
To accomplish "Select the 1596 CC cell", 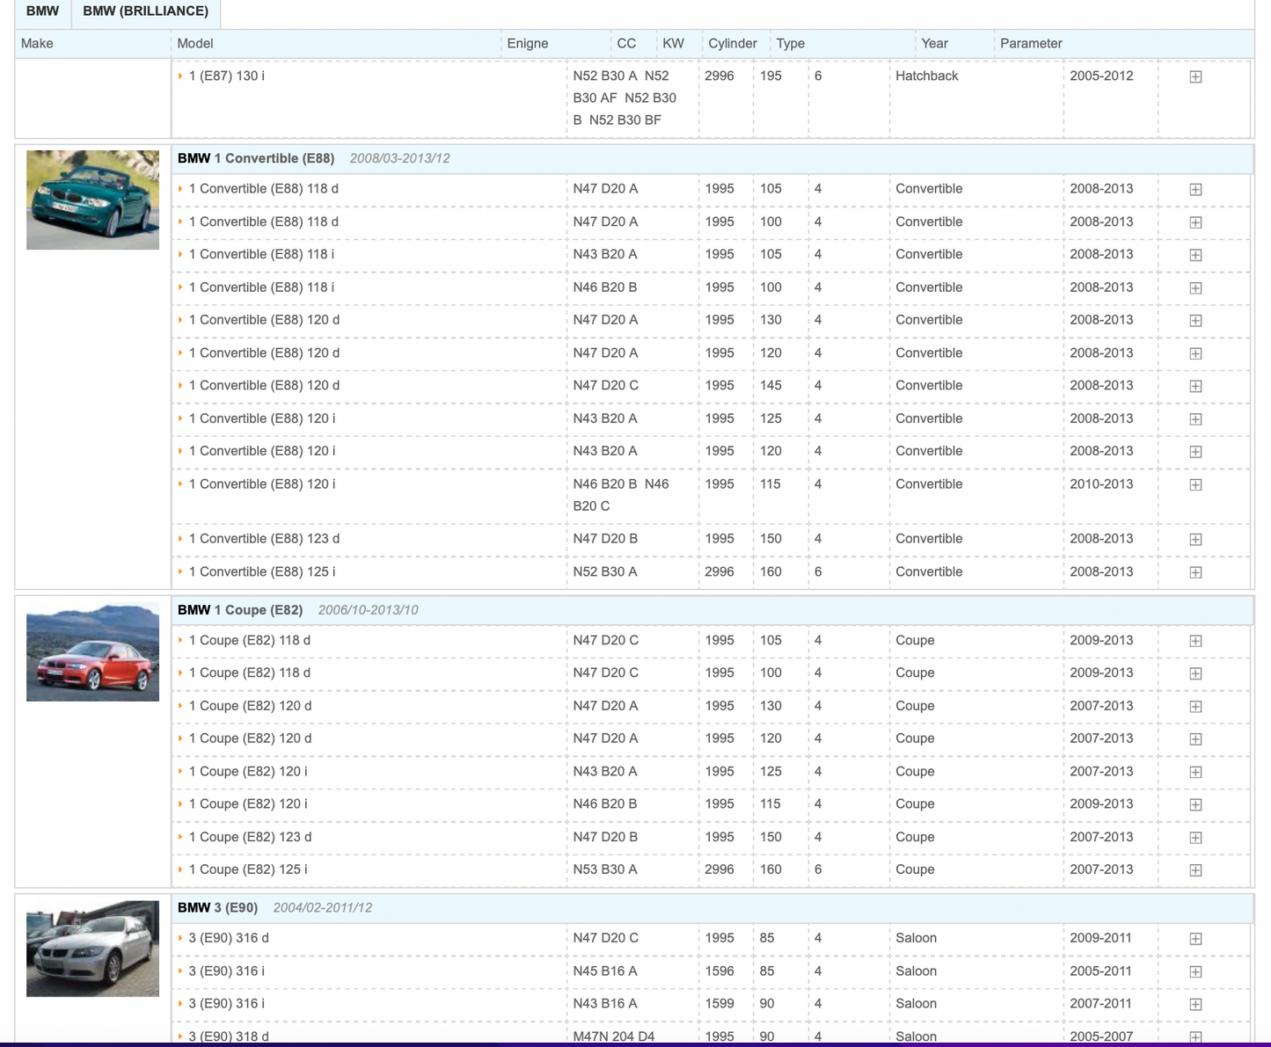I will [720, 971].
